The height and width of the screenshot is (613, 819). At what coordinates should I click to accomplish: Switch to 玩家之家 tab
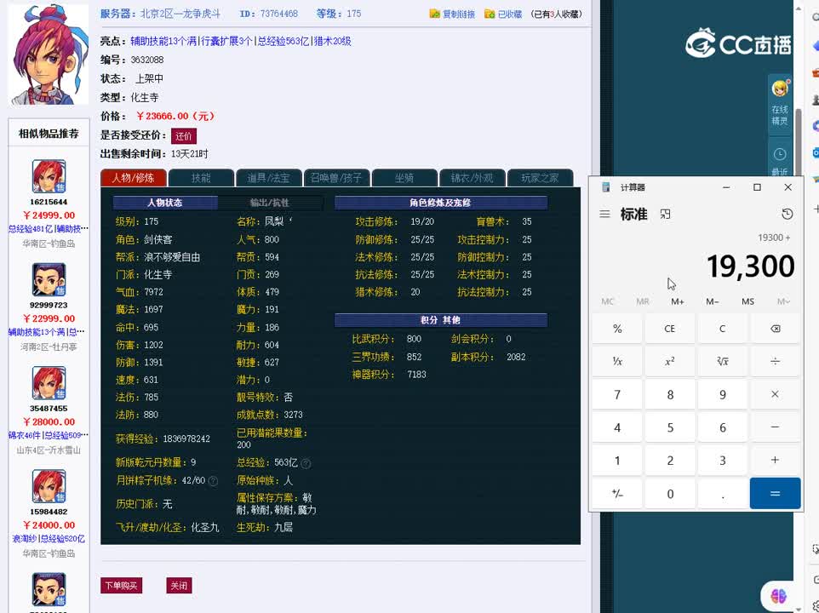point(540,178)
